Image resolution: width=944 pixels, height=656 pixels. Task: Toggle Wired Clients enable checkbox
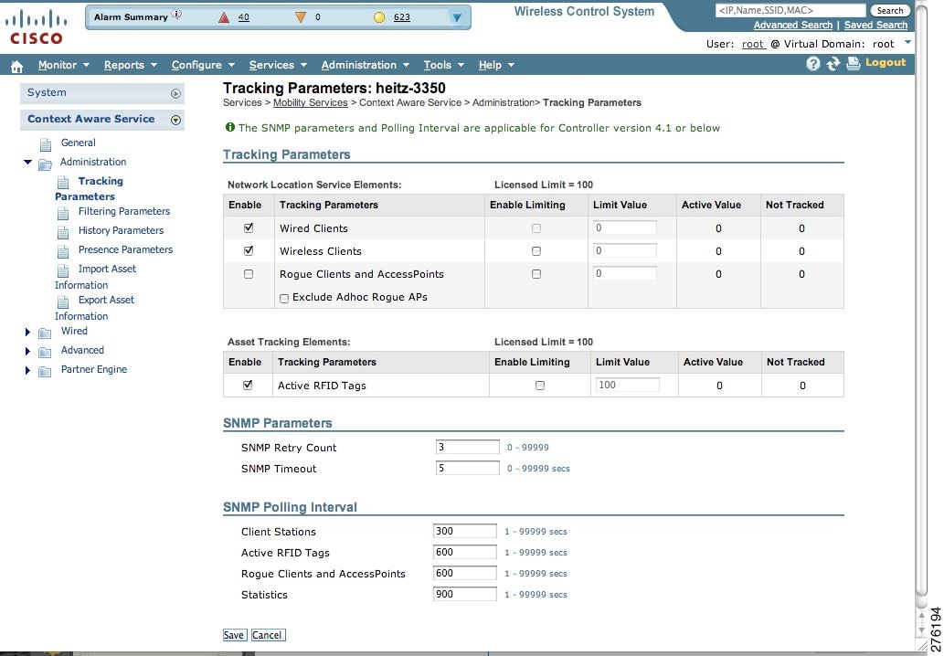[x=249, y=228]
